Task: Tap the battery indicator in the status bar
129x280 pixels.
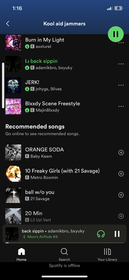Action: 118,8
